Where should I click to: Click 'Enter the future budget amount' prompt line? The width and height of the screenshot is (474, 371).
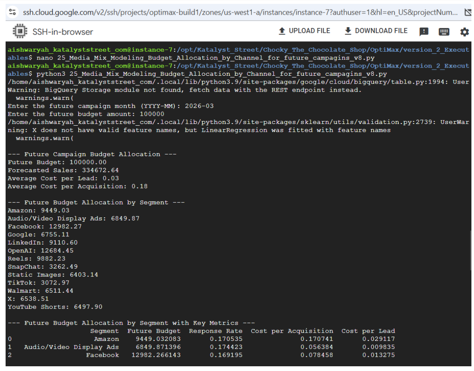86,114
